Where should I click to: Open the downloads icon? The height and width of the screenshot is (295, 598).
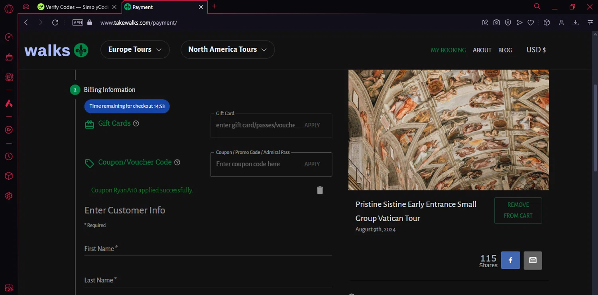click(576, 23)
